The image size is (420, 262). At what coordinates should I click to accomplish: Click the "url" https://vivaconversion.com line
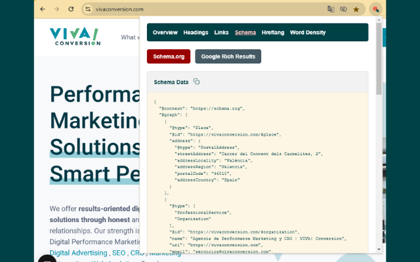click(x=216, y=245)
